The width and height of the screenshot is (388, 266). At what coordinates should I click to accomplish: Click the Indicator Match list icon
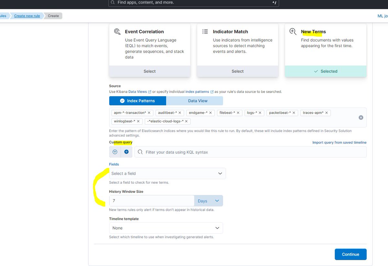(205, 31)
